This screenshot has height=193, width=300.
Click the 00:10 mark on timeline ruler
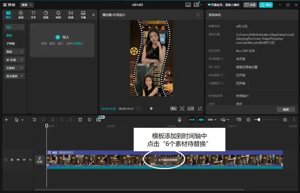click(x=171, y=126)
